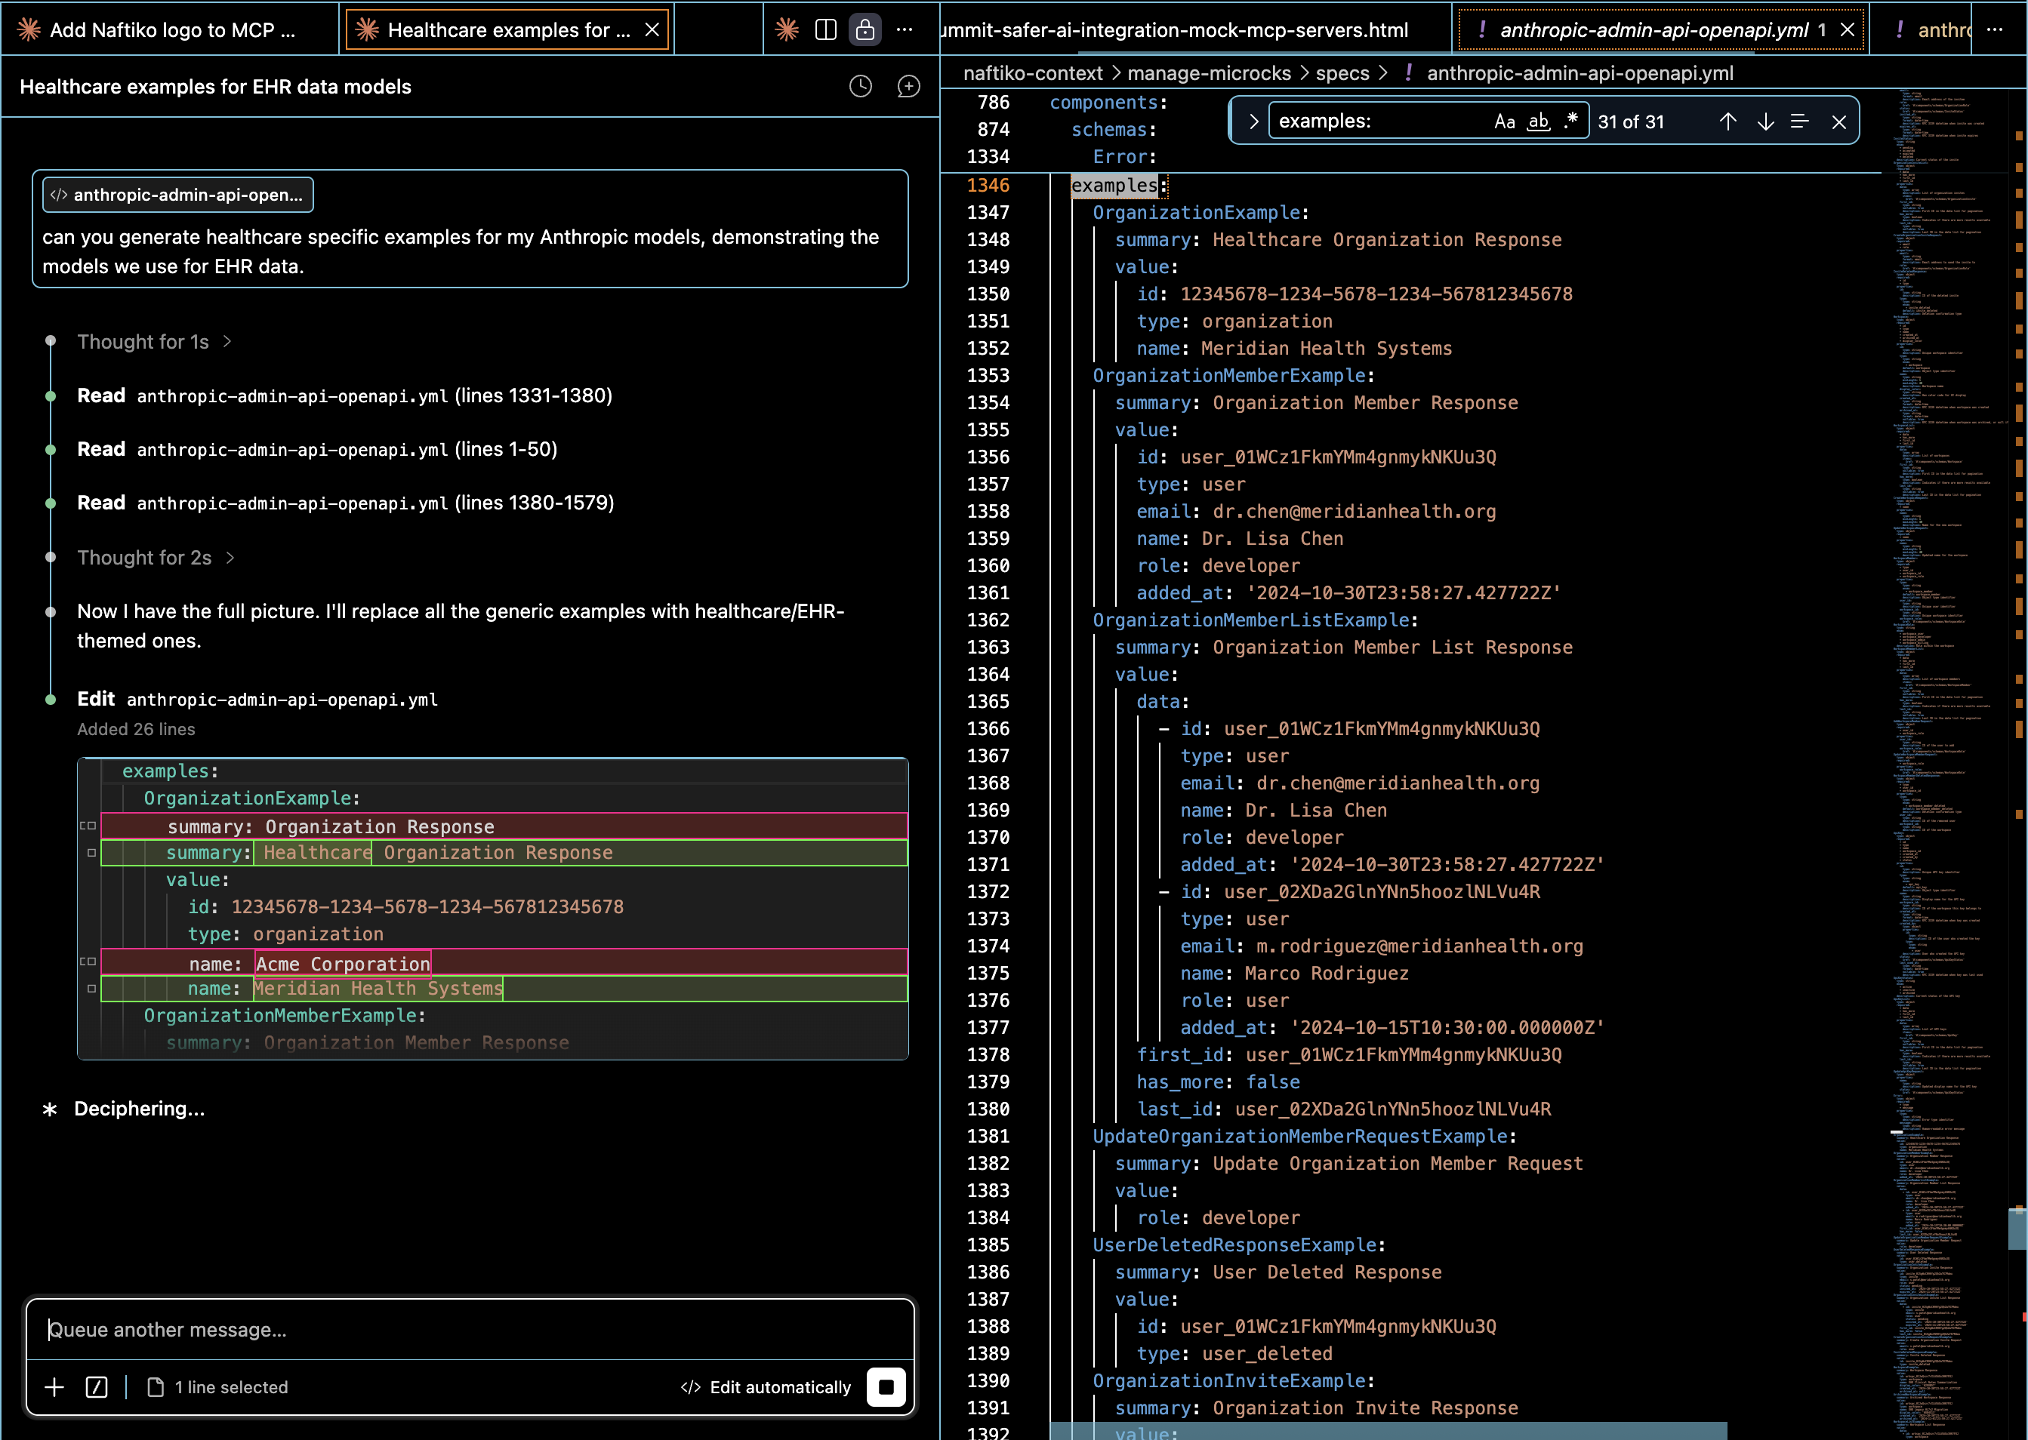Click 'OrganizationInviteExample:' on line 1390
The height and width of the screenshot is (1440, 2028).
[1233, 1380]
